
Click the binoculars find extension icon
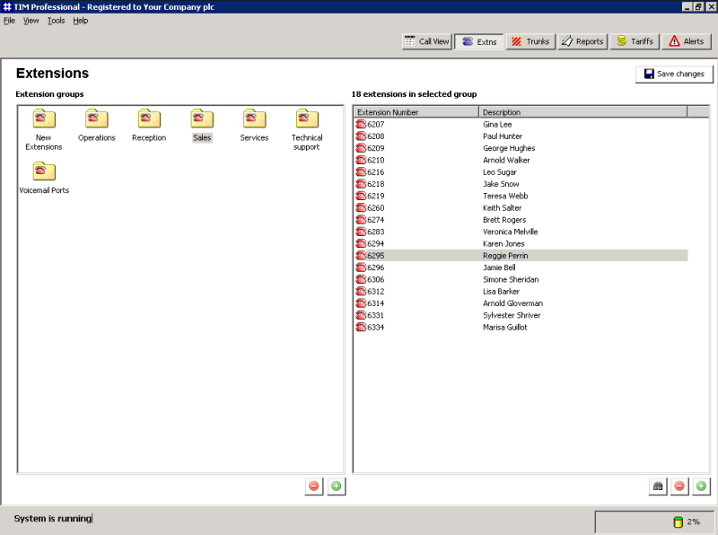point(658,487)
